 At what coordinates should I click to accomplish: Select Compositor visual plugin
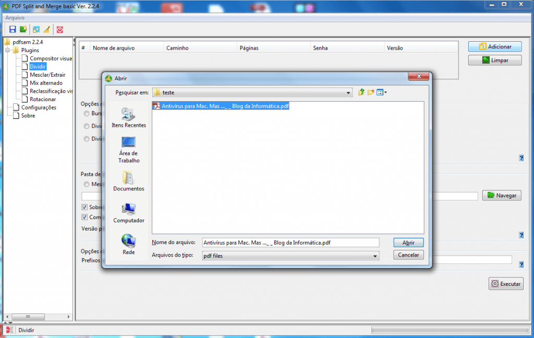coord(51,58)
